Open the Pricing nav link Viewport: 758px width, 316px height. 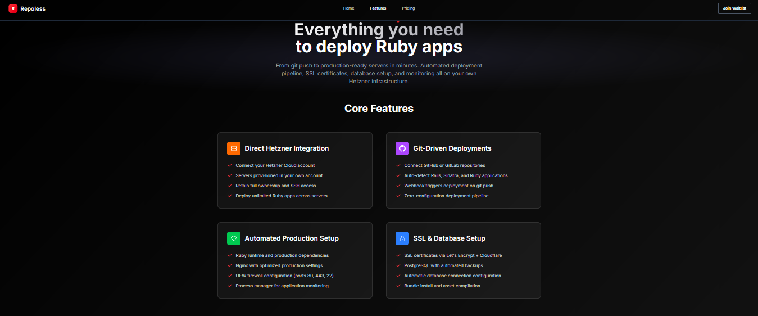(x=408, y=8)
